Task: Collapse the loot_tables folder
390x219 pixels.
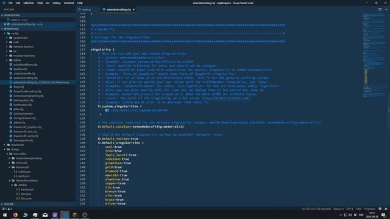Action: [x=19, y=154]
